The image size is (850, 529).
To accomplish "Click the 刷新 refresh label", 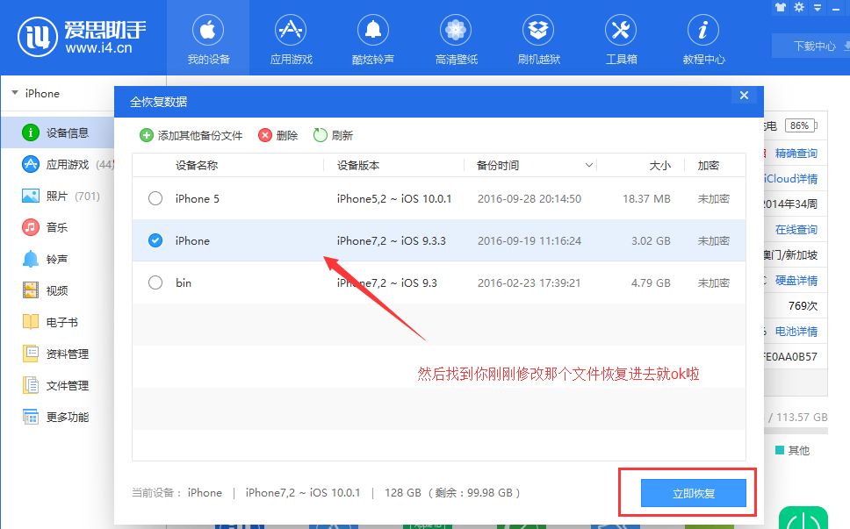I will tap(342, 135).
